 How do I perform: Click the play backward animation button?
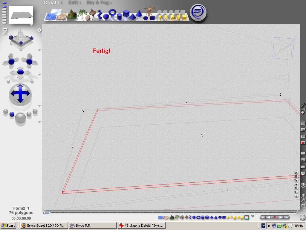[x=269, y=217]
